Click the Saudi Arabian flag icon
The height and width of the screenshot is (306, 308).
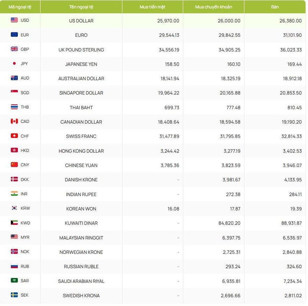(14, 280)
